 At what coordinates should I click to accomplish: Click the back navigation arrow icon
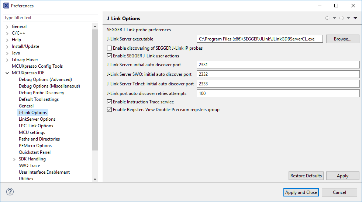coord(327,18)
